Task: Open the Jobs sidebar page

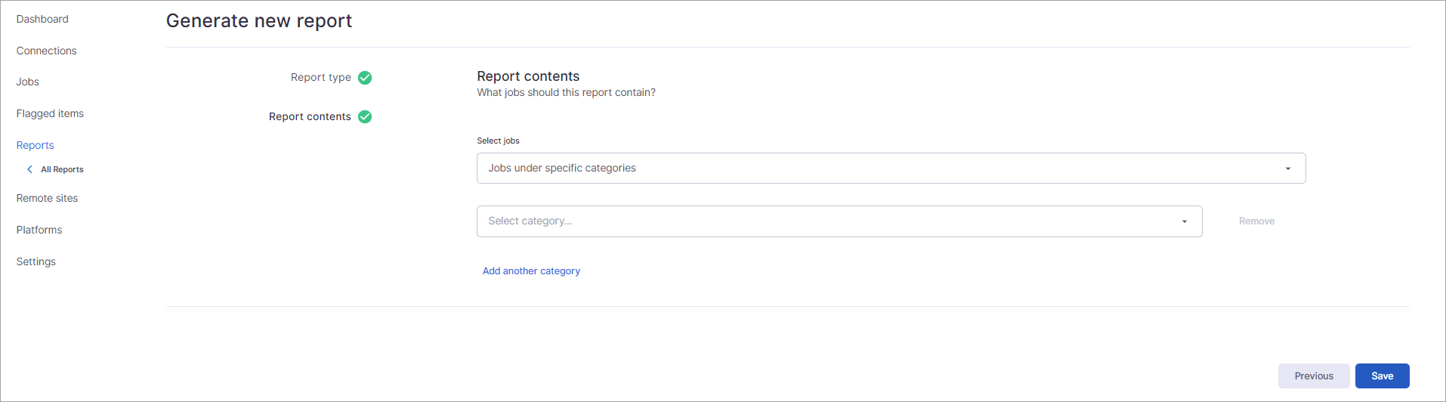Action: point(28,82)
